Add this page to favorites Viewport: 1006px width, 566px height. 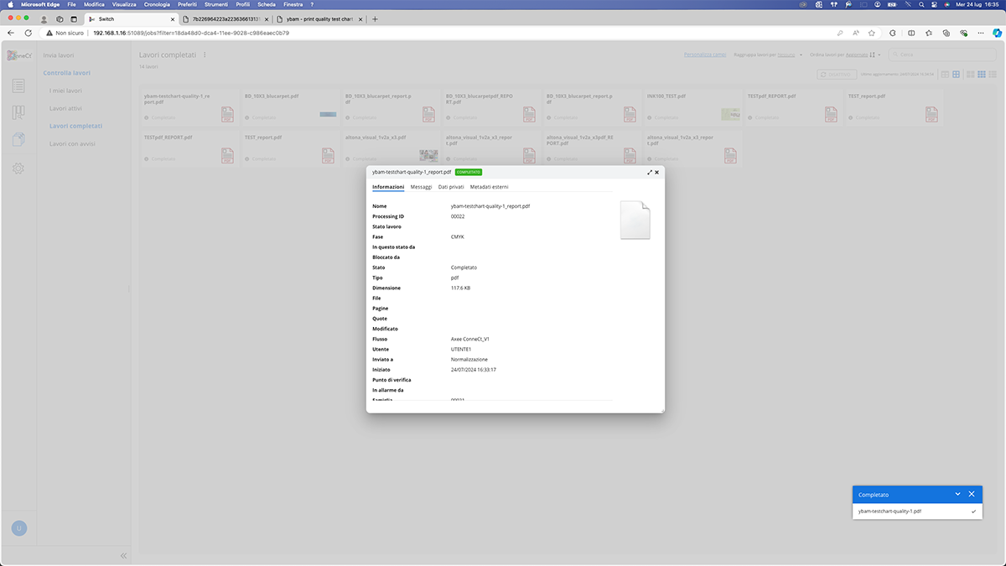pos(872,33)
